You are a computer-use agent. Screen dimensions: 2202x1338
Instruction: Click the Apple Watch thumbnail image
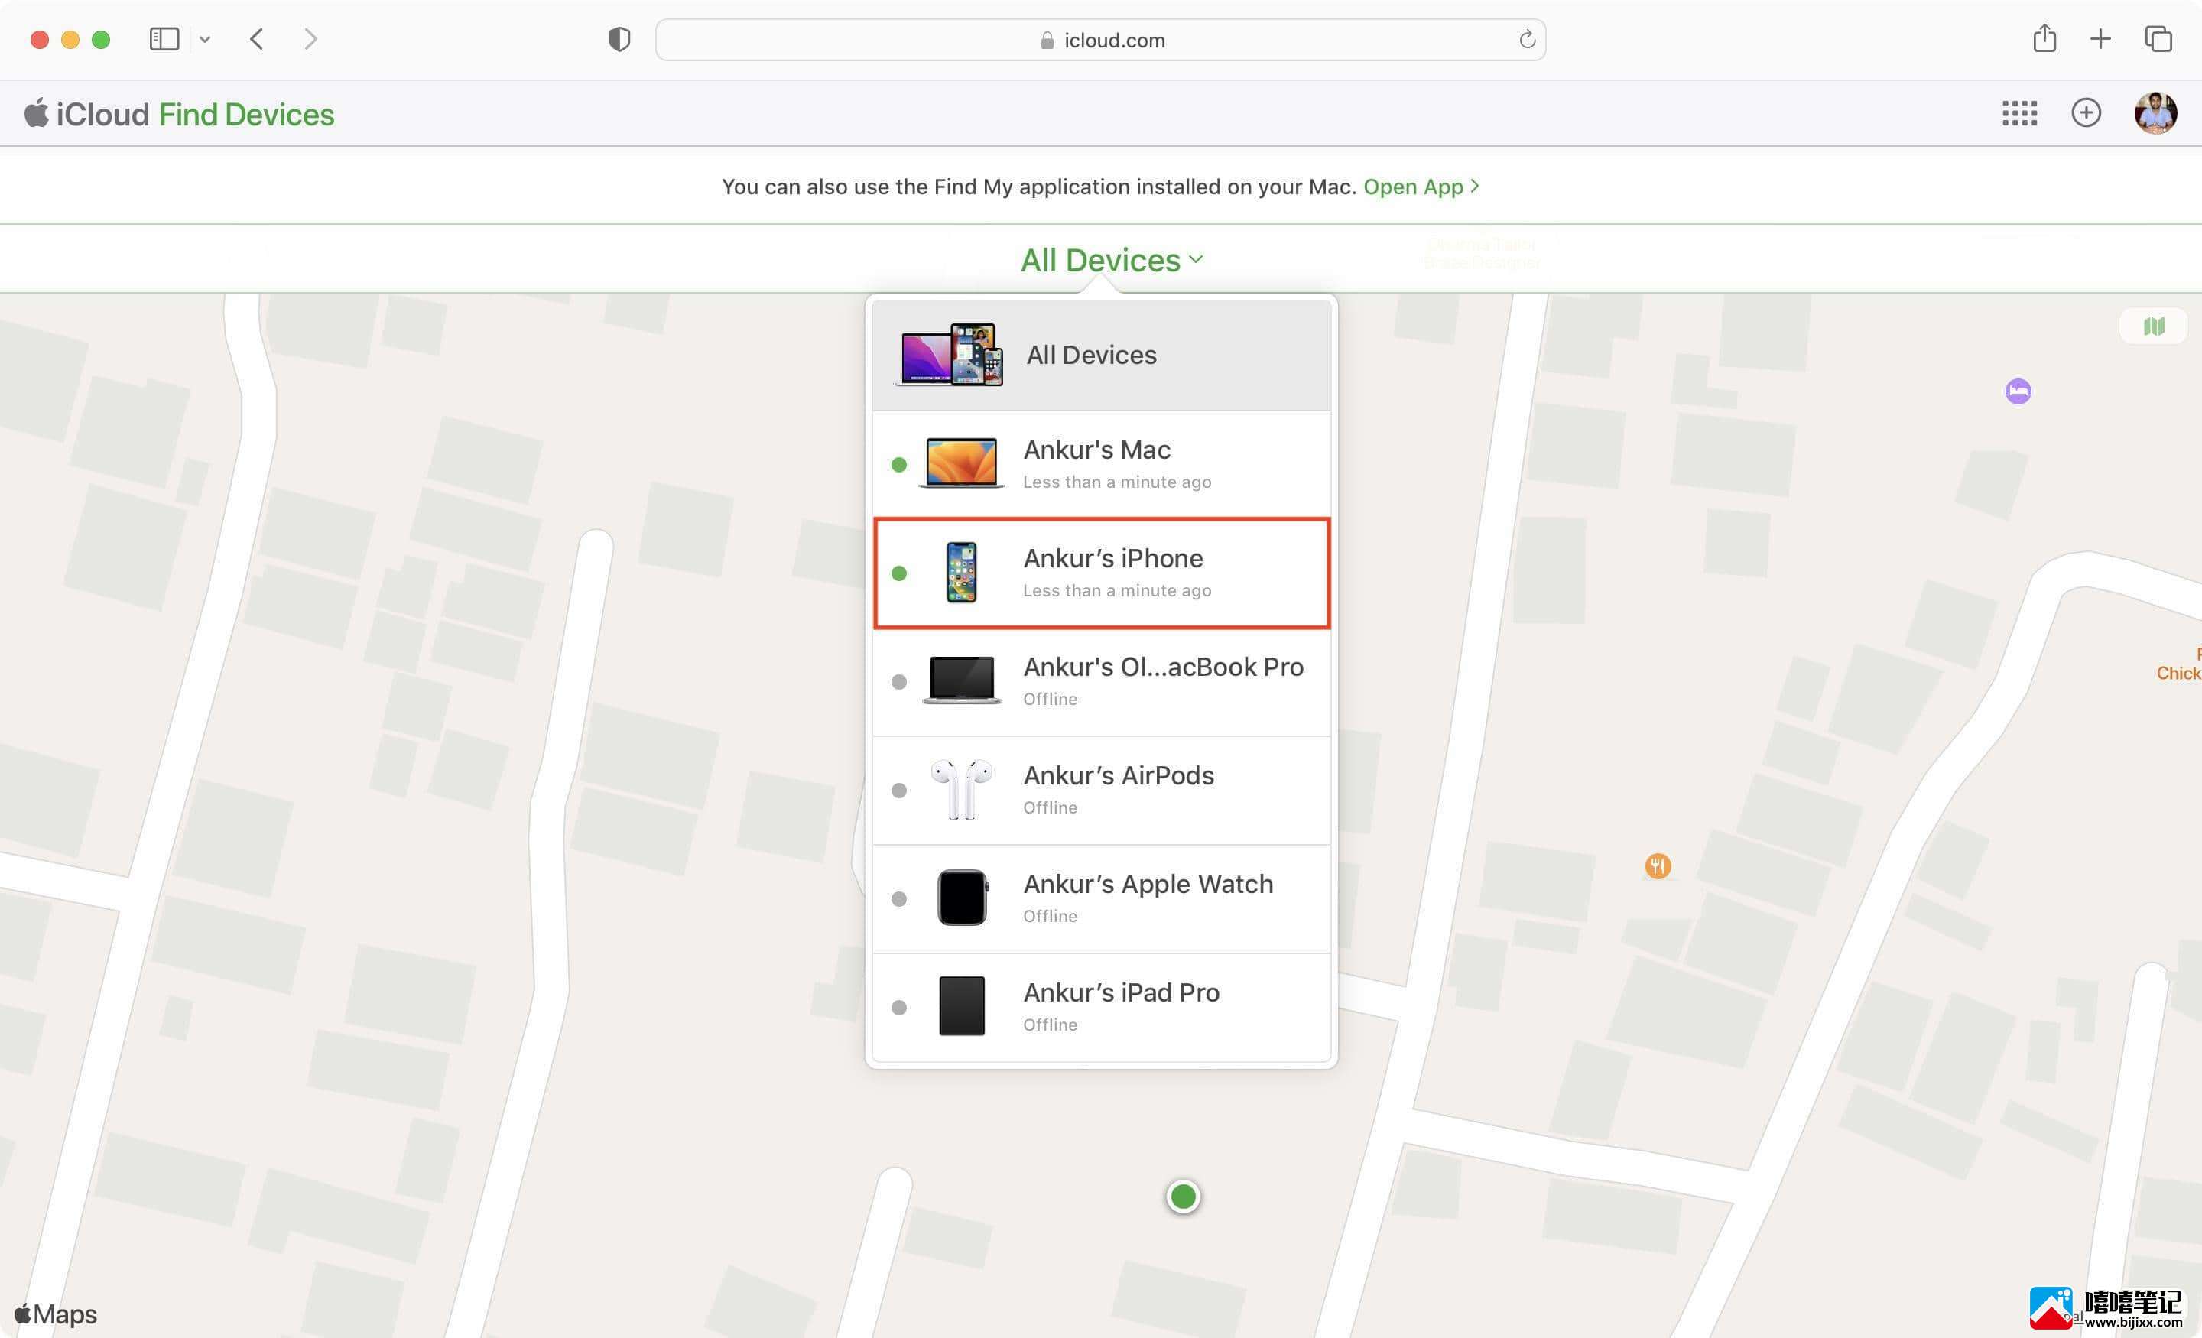pos(963,898)
